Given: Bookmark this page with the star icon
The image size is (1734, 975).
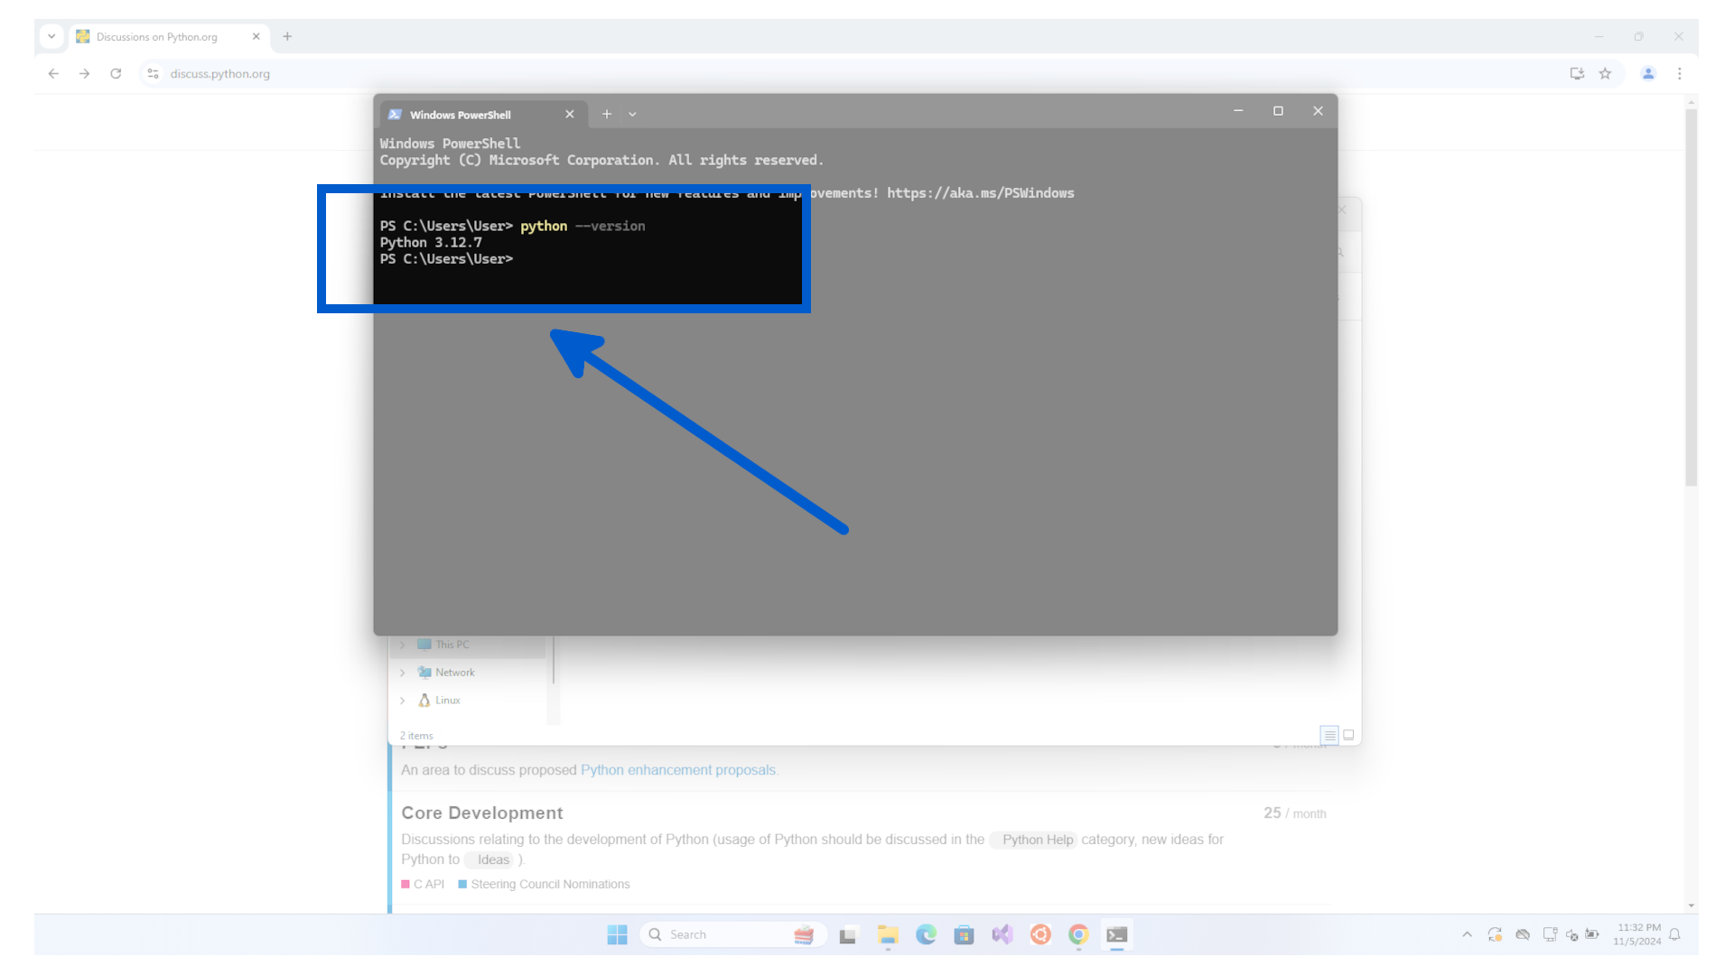Looking at the screenshot, I should [1607, 73].
